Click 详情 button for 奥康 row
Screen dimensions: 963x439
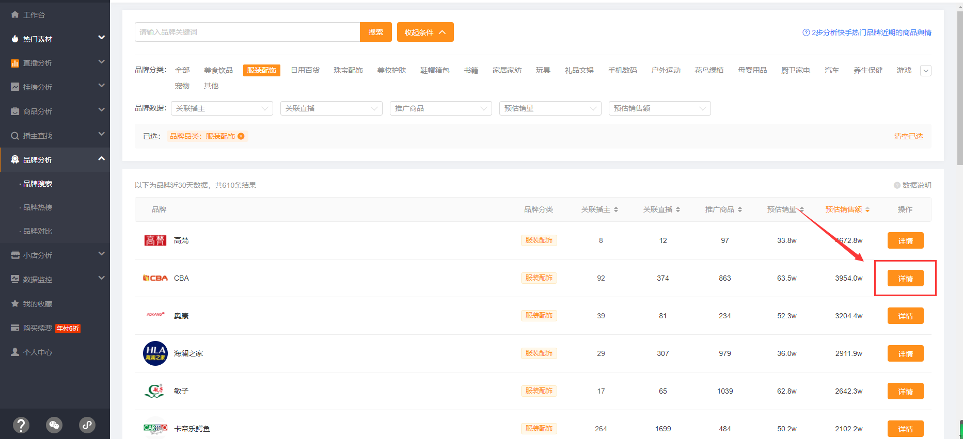click(x=906, y=316)
